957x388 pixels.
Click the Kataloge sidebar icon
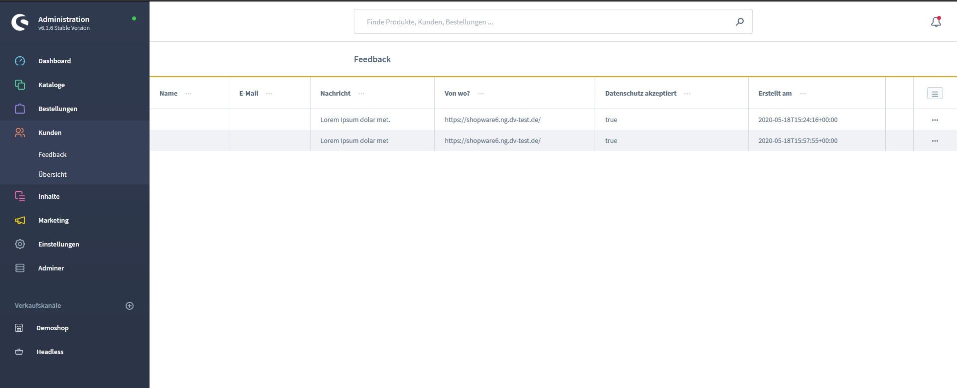coord(20,85)
